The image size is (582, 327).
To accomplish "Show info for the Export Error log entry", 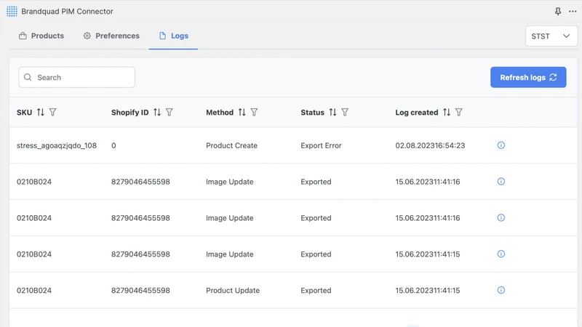I will pos(501,145).
